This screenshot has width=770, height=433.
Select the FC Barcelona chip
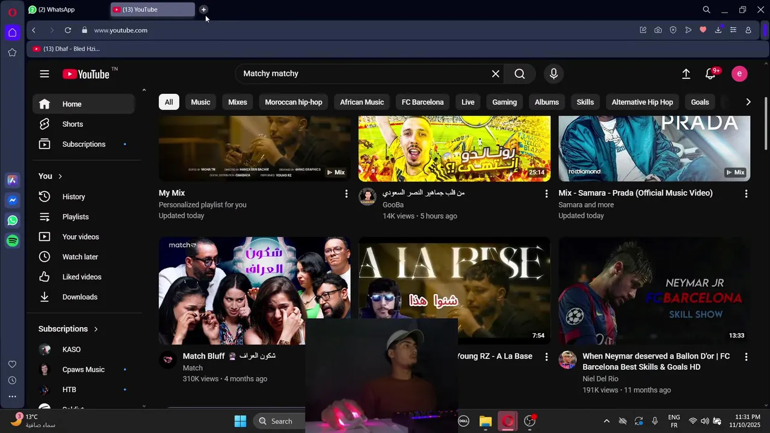(423, 102)
